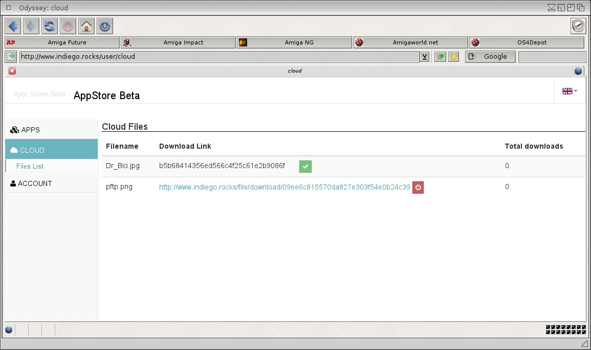
Task: Select Dr_Bio.jpg total downloads value
Action: [507, 166]
